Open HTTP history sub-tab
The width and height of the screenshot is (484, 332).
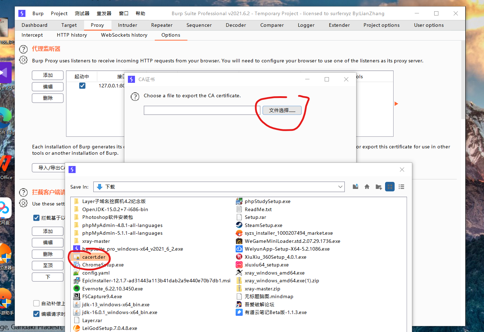(72, 35)
